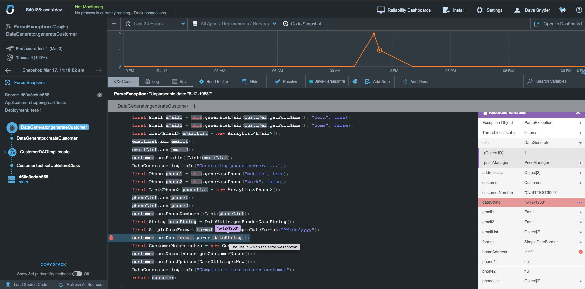The width and height of the screenshot is (585, 289).
Task: Go to next snapshot arrow
Action: pos(99,70)
